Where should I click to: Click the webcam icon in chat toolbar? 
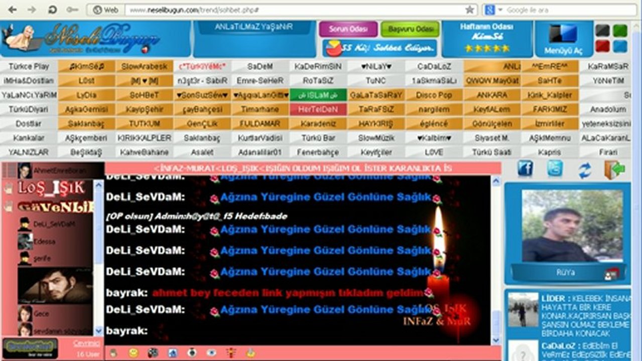(x=191, y=353)
